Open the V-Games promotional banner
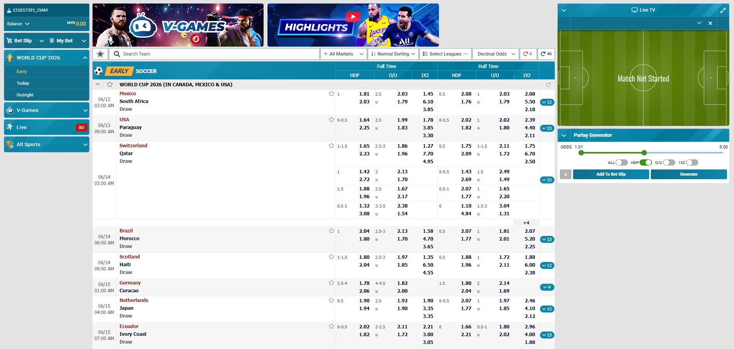 point(178,25)
